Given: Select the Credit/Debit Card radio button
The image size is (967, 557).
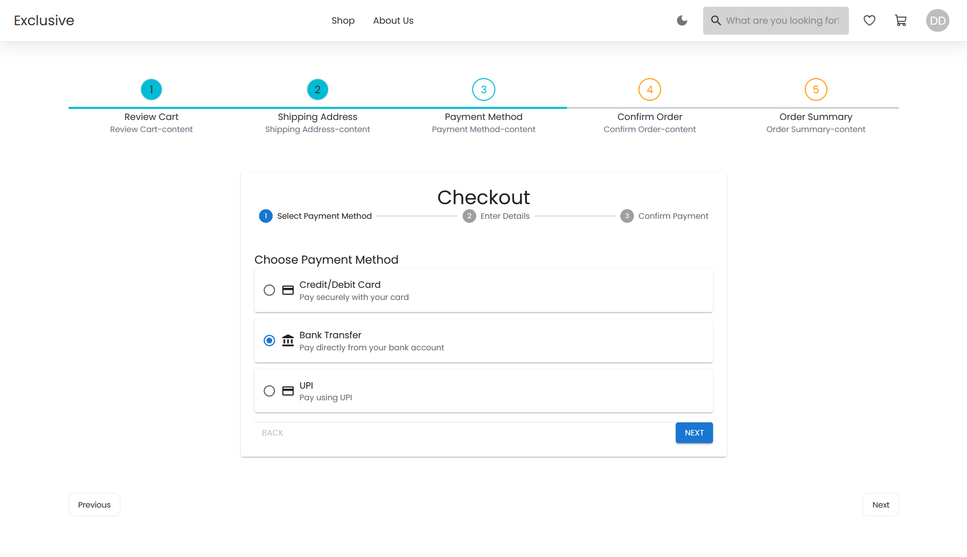Looking at the screenshot, I should pyautogui.click(x=270, y=290).
